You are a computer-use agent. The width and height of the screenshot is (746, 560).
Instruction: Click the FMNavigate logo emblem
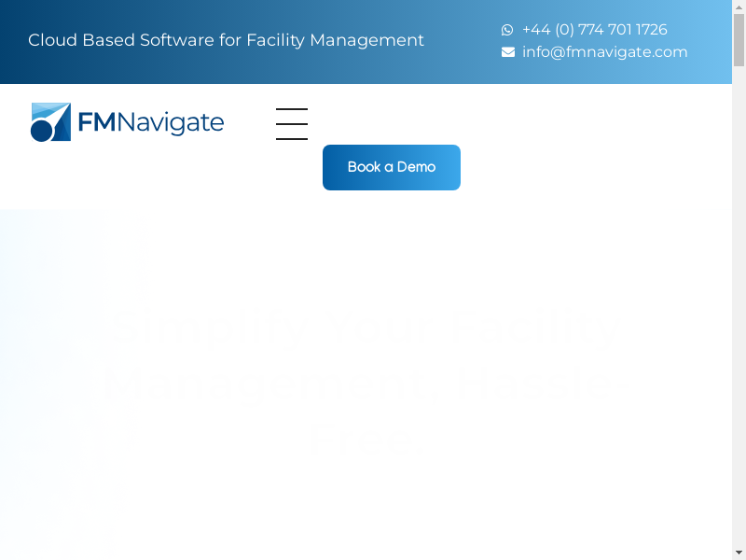click(x=50, y=122)
